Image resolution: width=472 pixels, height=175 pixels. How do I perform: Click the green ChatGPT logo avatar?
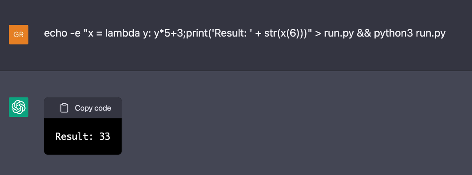(x=18, y=107)
